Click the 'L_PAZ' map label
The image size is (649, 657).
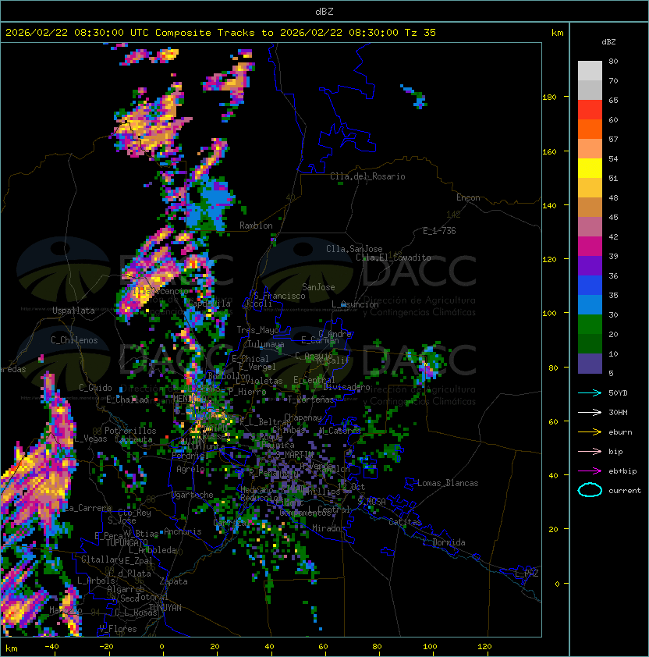(x=527, y=574)
